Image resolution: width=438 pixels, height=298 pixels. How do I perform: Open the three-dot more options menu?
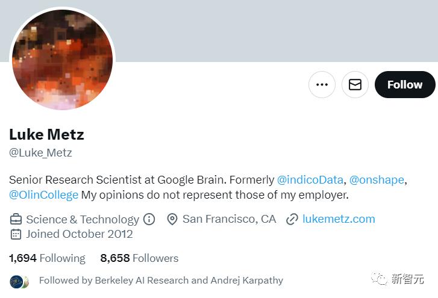click(322, 84)
